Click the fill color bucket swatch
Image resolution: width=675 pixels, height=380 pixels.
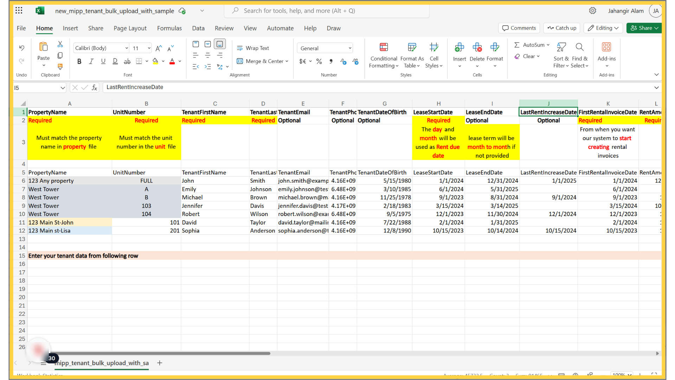pos(155,61)
